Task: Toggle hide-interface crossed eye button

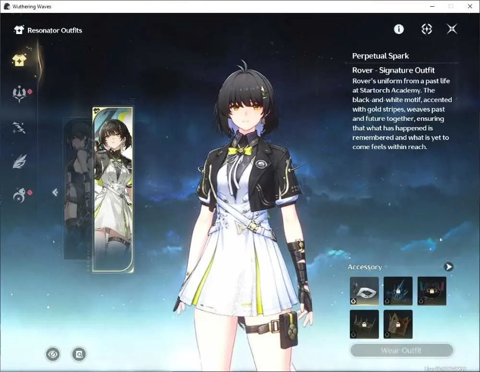Action: coord(53,354)
